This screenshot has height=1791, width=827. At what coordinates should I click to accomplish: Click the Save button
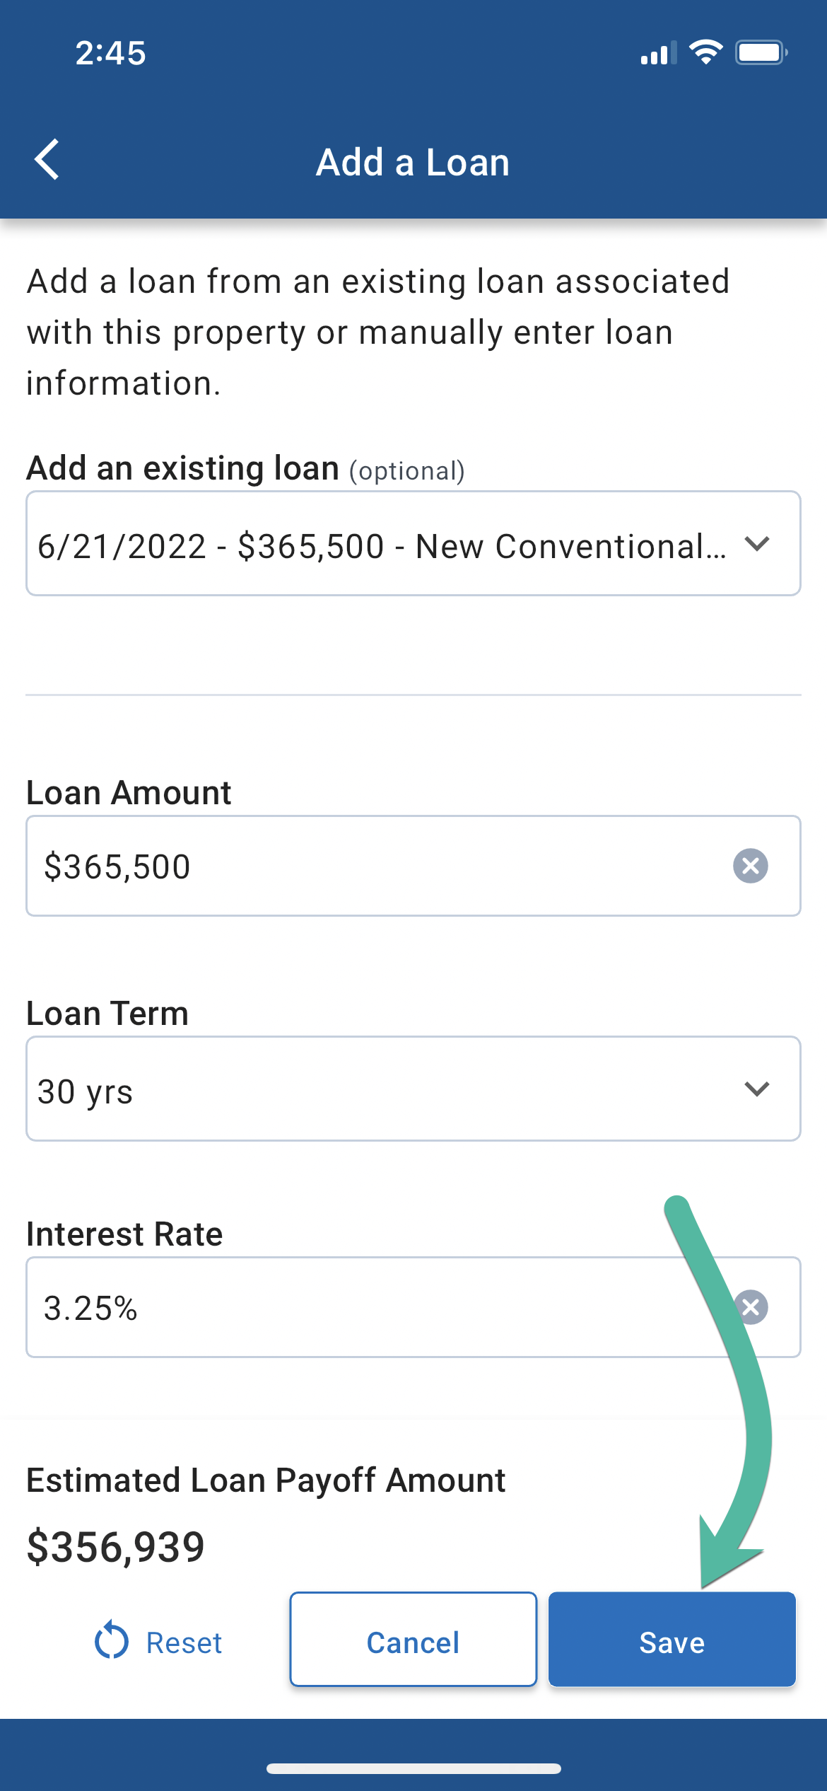coord(671,1640)
